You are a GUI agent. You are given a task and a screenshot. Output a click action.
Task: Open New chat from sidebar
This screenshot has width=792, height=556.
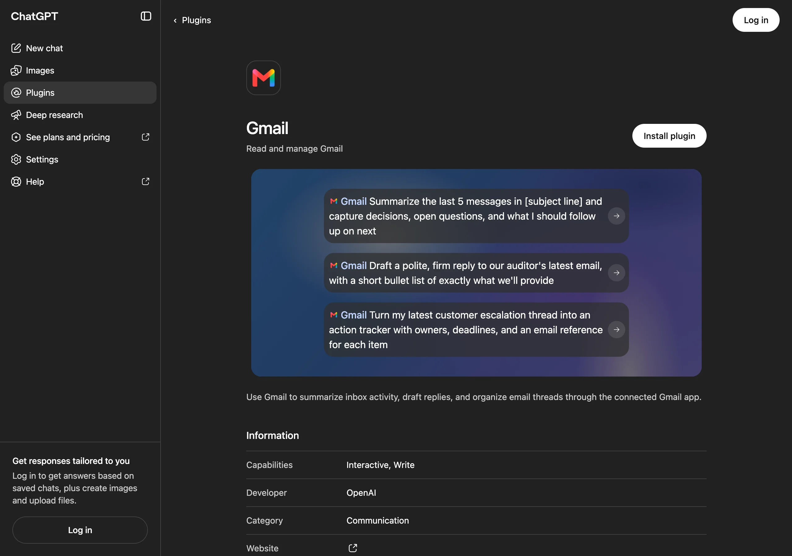(x=80, y=48)
